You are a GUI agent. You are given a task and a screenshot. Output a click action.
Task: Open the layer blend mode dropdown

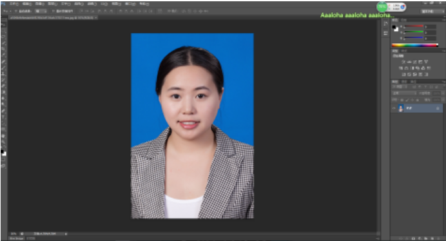pos(404,93)
